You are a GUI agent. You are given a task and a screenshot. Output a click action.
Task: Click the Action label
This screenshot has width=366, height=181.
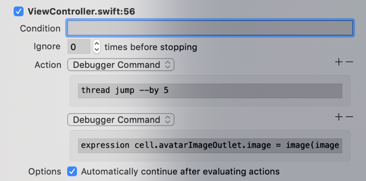[48, 65]
